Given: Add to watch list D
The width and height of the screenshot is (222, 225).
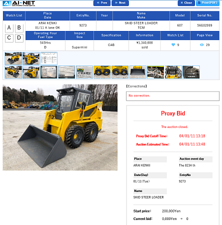Looking at the screenshot, I should tap(19, 38).
